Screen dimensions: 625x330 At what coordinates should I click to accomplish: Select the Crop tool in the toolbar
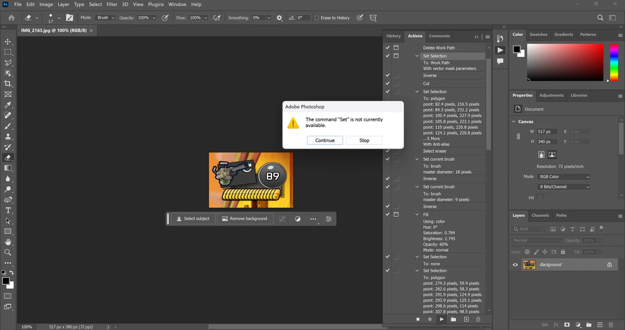(x=8, y=84)
